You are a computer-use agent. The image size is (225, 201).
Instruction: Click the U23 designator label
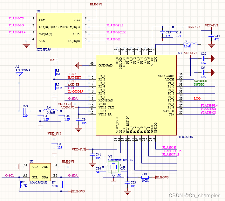pyautogui.click(x=179, y=53)
